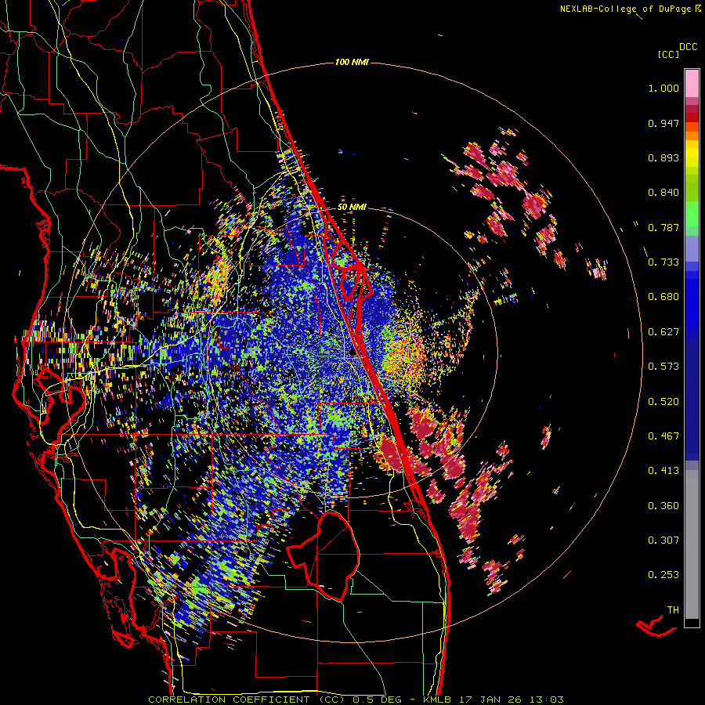Click the 0.947 legend value

point(663,124)
